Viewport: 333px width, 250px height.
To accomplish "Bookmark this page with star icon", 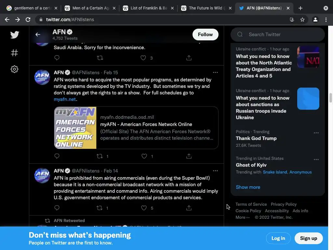I will pos(302,20).
